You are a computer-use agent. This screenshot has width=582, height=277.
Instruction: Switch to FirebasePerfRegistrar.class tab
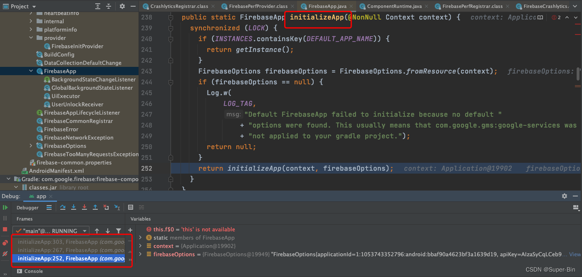[x=472, y=6]
